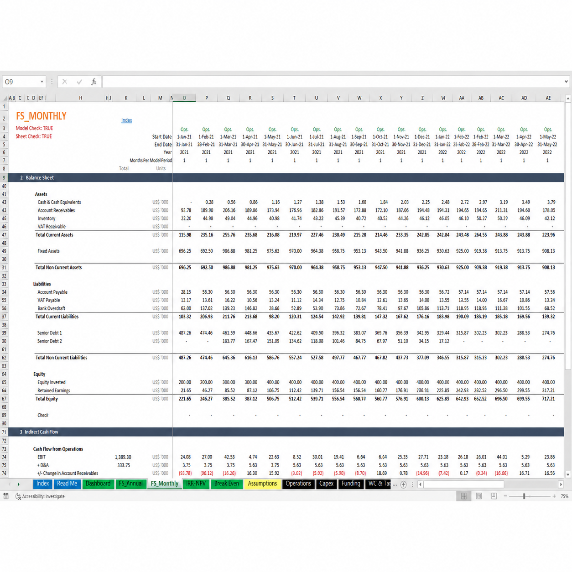Open the Name Box dropdown arrow
The height and width of the screenshot is (572, 572).
tap(42, 82)
